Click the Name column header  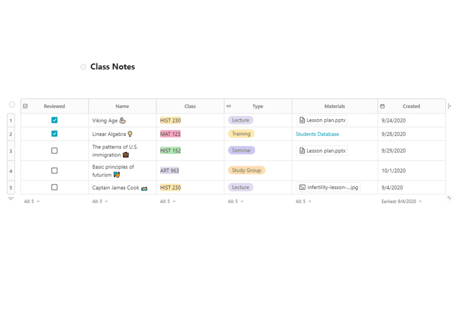pos(122,106)
